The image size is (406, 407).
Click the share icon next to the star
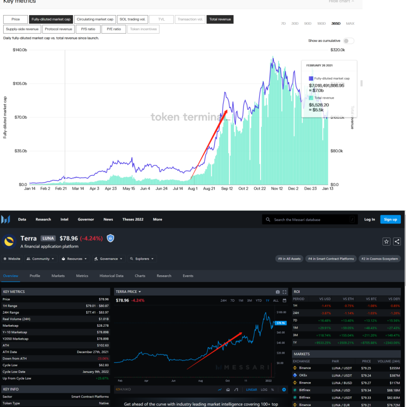pos(397,242)
